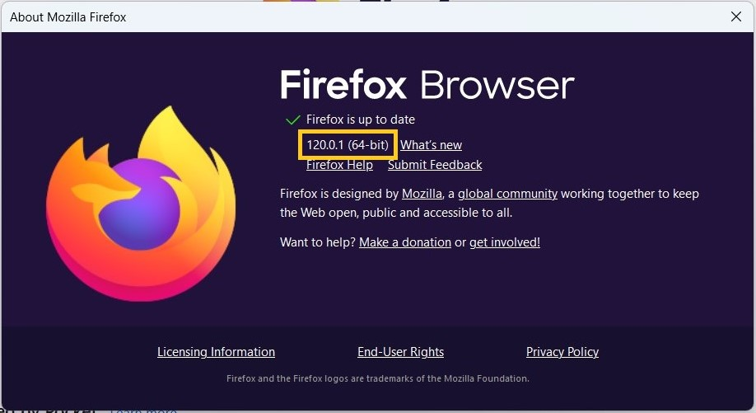The width and height of the screenshot is (756, 413).
Task: Click the Mozilla Foundation trademark notice
Action: click(x=377, y=378)
